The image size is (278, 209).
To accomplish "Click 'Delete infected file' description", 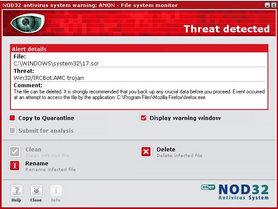I will [179, 155].
